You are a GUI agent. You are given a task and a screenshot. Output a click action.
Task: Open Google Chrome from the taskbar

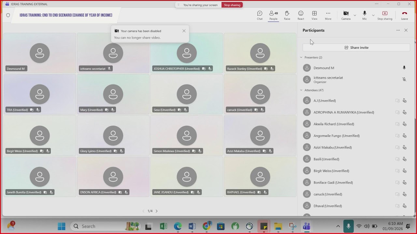pyautogui.click(x=206, y=226)
